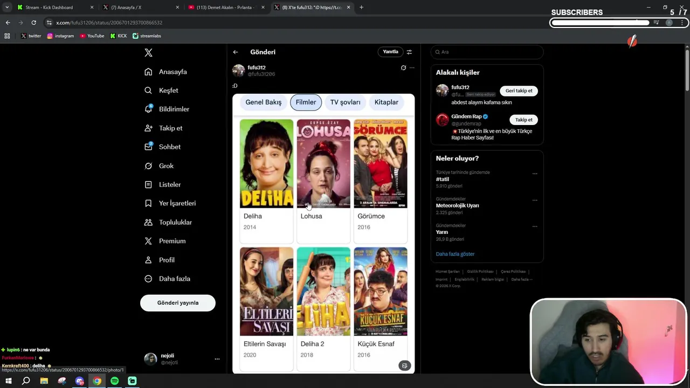Open more options for Yarın trend
690x388 pixels.
coord(535,226)
